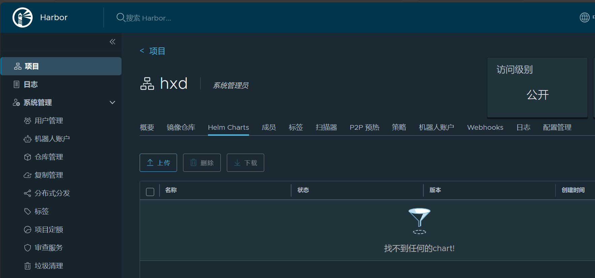Switch to the project 标签 tab
Image resolution: width=595 pixels, height=278 pixels.
[x=296, y=127]
